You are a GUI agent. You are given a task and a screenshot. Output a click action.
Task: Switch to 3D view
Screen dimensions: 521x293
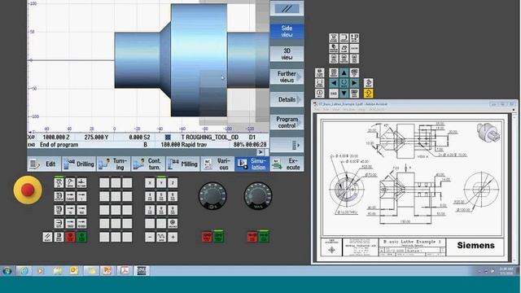pos(287,54)
